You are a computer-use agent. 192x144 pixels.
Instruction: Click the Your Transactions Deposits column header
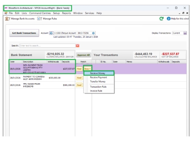pyautogui.click(x=178, y=62)
